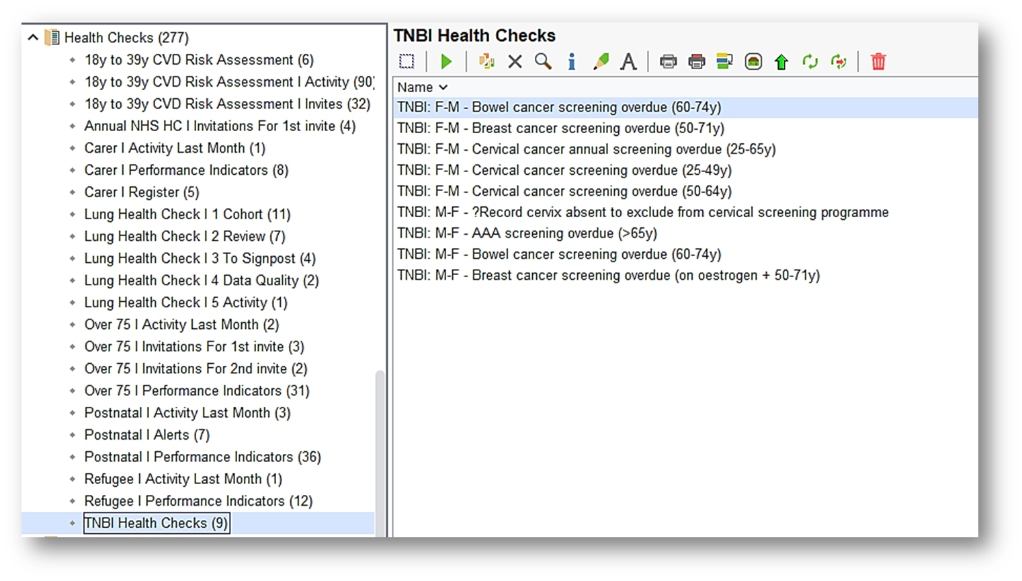Image resolution: width=1022 pixels, height=581 pixels.
Task: Select Health Checks (277) root folder
Action: pos(126,38)
